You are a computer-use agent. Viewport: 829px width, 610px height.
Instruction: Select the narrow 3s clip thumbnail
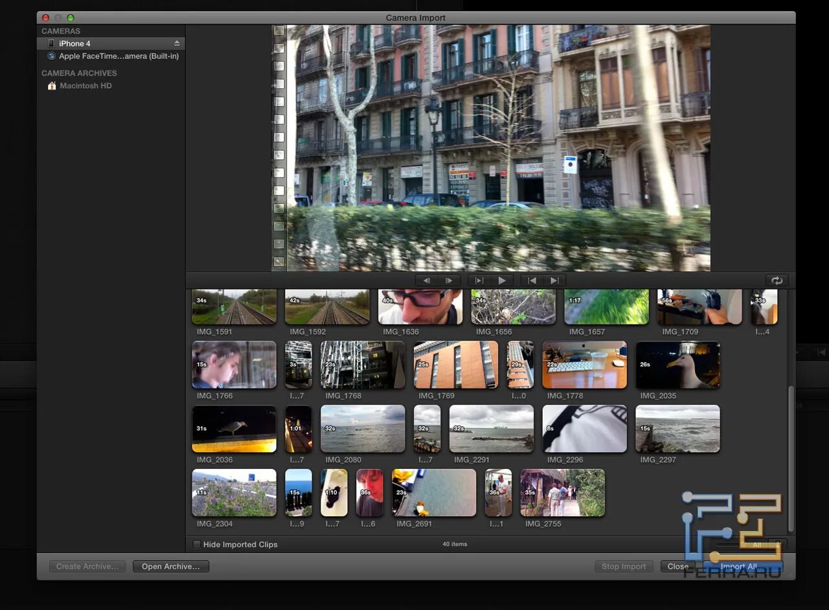click(x=299, y=365)
